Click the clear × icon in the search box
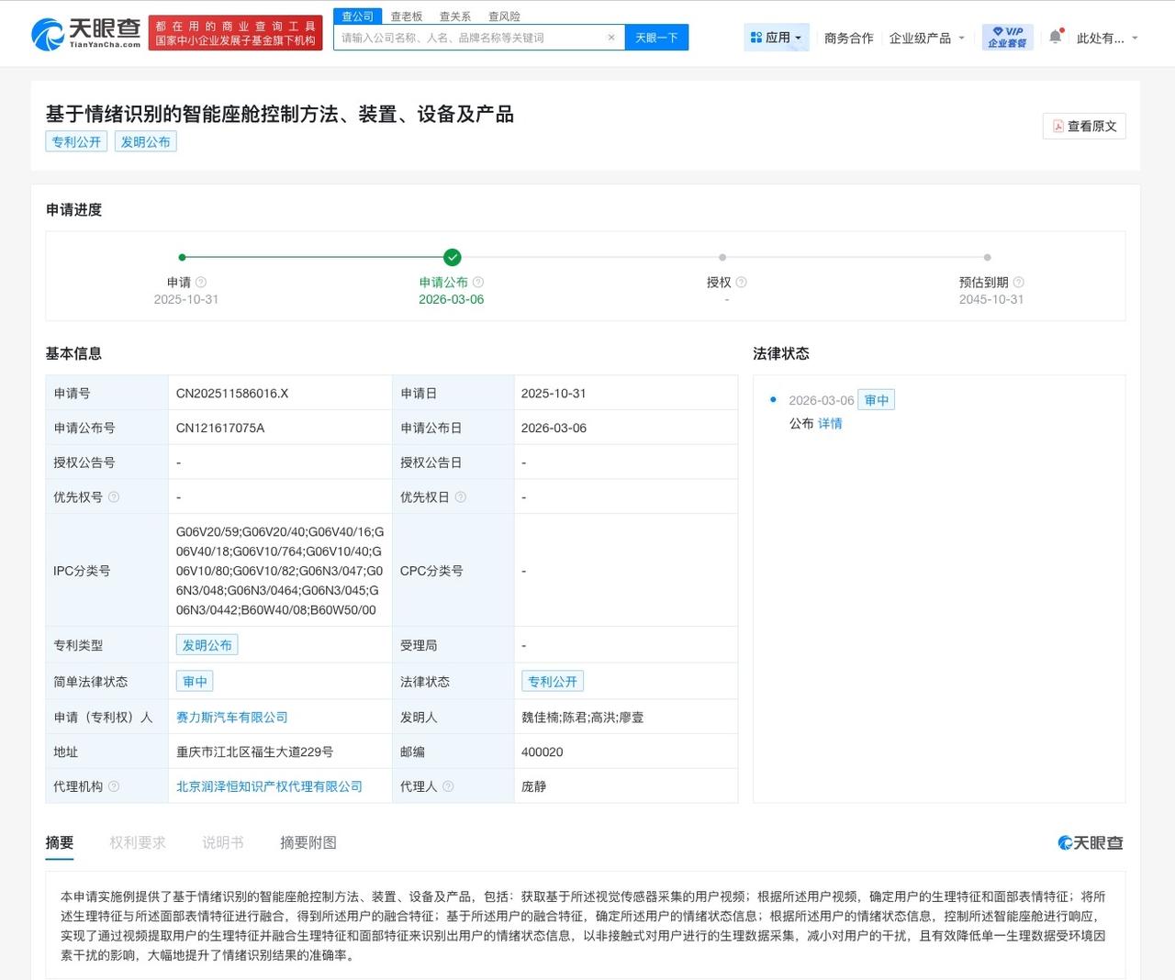Screen dimensions: 1175x980 tap(610, 38)
